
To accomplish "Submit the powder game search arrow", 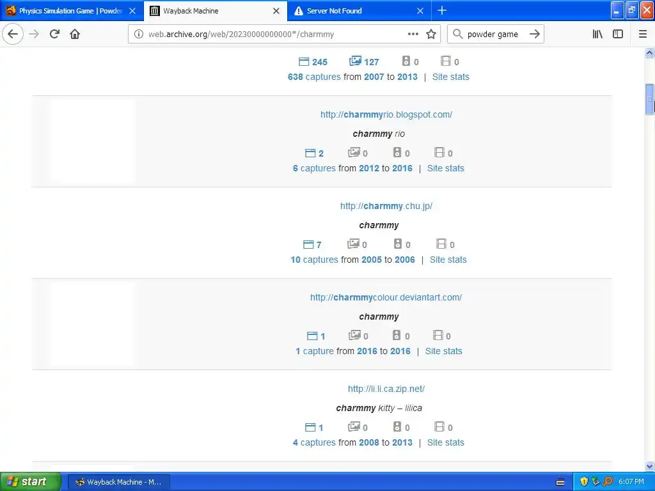I will point(535,35).
